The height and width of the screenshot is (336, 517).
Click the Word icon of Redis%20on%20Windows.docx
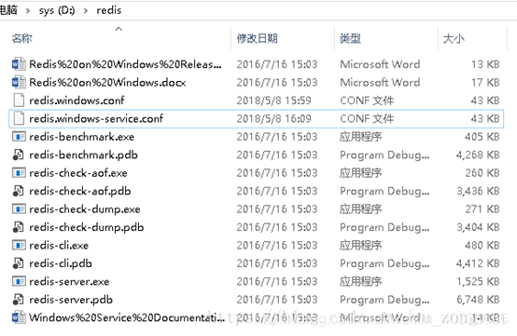(x=19, y=82)
